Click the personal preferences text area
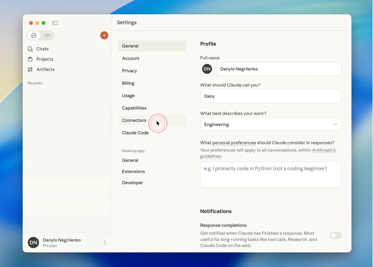Screen dimensions: 373x267 click(x=270, y=174)
